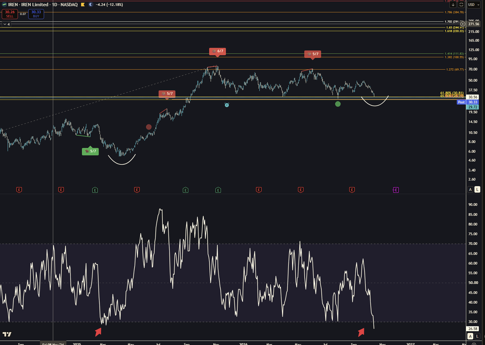The image size is (485, 345).
Task: Click the orange flag icon beside NASDAQ
Action: pos(83,4)
